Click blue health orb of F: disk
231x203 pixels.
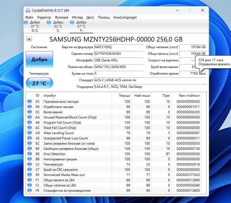tap(72, 22)
